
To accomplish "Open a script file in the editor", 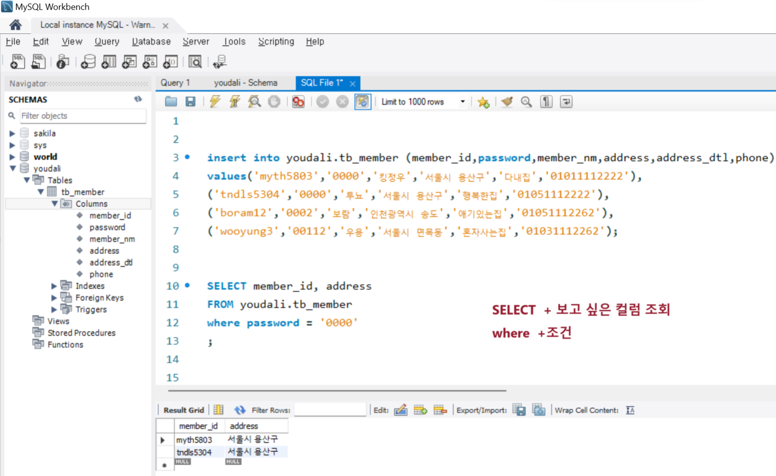I will click(171, 102).
